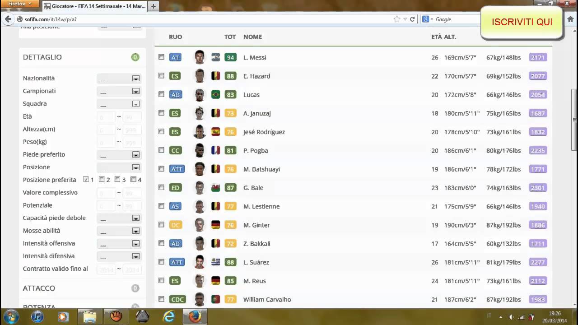The image size is (578, 325).
Task: Select the Giocatore FIFA 14 Settimanale tab
Action: 94,6
